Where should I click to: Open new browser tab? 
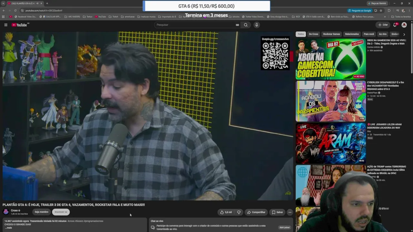pyautogui.click(x=47, y=4)
